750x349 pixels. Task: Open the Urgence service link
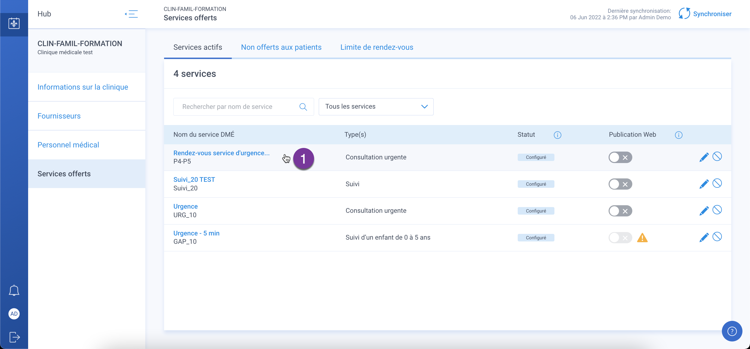pyautogui.click(x=185, y=206)
